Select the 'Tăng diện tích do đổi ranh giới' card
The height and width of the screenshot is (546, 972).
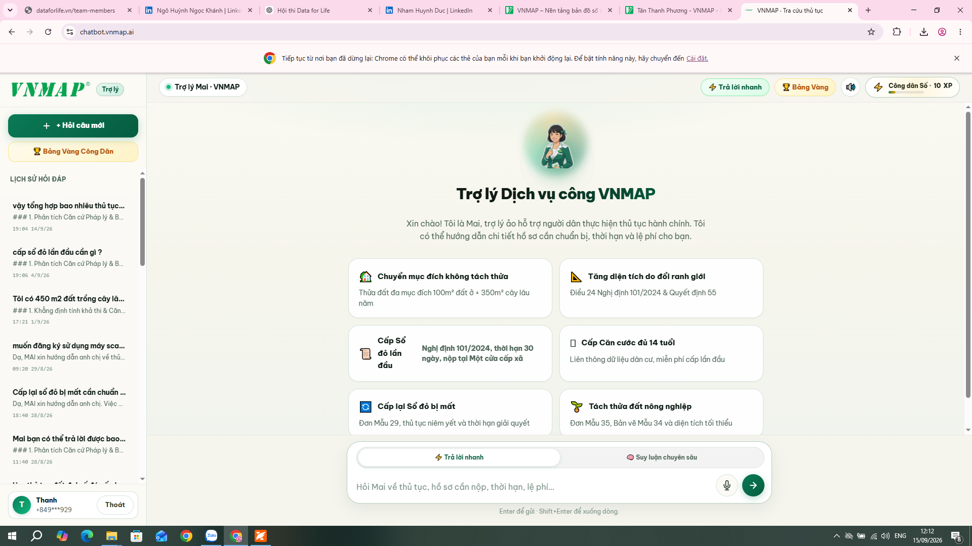(661, 288)
